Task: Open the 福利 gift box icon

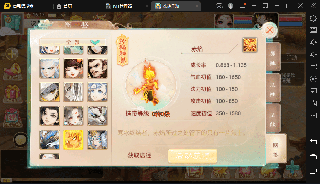Action: pyautogui.click(x=13, y=94)
